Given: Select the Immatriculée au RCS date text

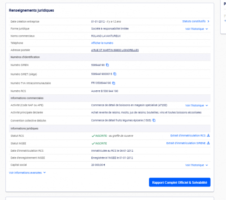Looking at the screenshot, I should 112,151.
